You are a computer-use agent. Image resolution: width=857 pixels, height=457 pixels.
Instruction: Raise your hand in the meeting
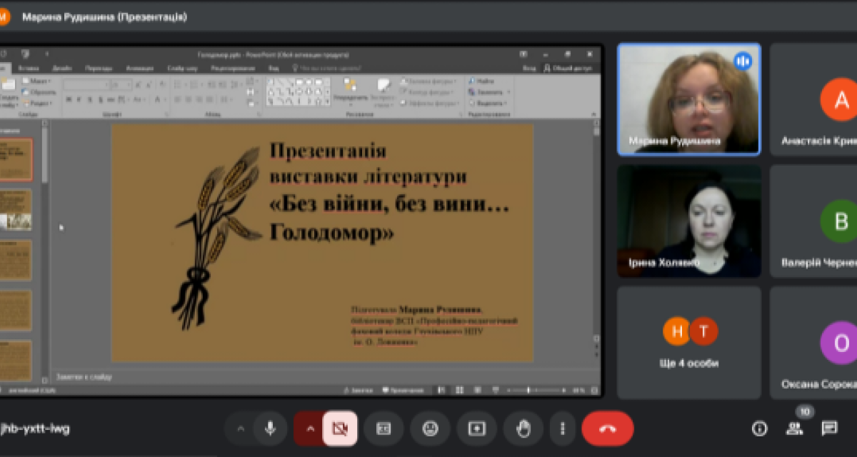523,428
